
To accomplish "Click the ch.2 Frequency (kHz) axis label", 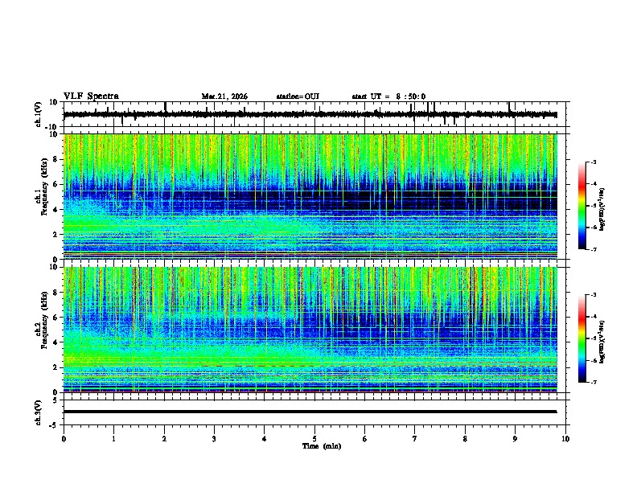I will [x=41, y=320].
